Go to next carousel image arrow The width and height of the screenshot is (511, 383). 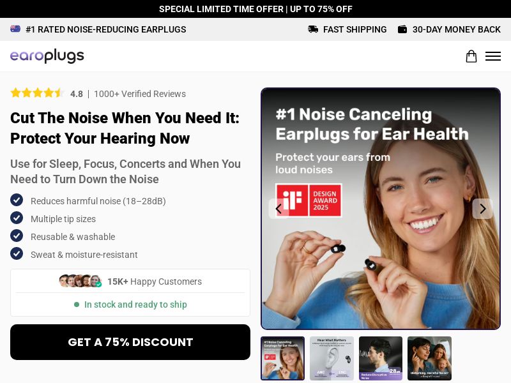[483, 209]
